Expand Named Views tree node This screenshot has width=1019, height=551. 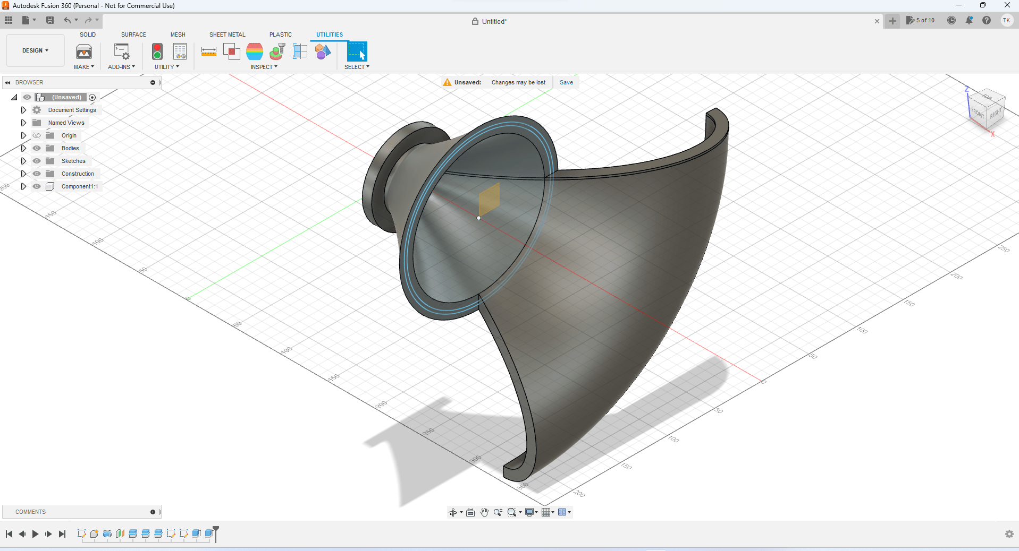23,123
